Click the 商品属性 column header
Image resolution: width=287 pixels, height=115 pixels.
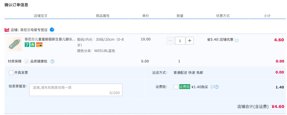coord(103,16)
